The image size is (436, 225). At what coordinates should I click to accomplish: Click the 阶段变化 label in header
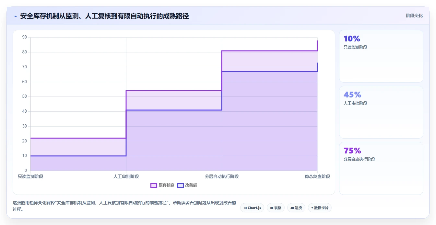tap(414, 16)
